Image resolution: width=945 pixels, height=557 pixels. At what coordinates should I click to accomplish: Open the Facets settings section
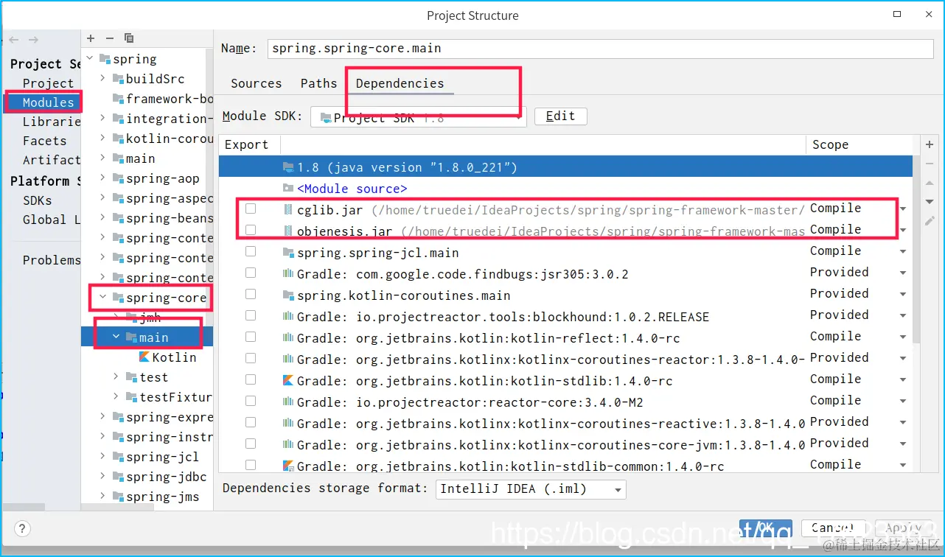click(44, 141)
